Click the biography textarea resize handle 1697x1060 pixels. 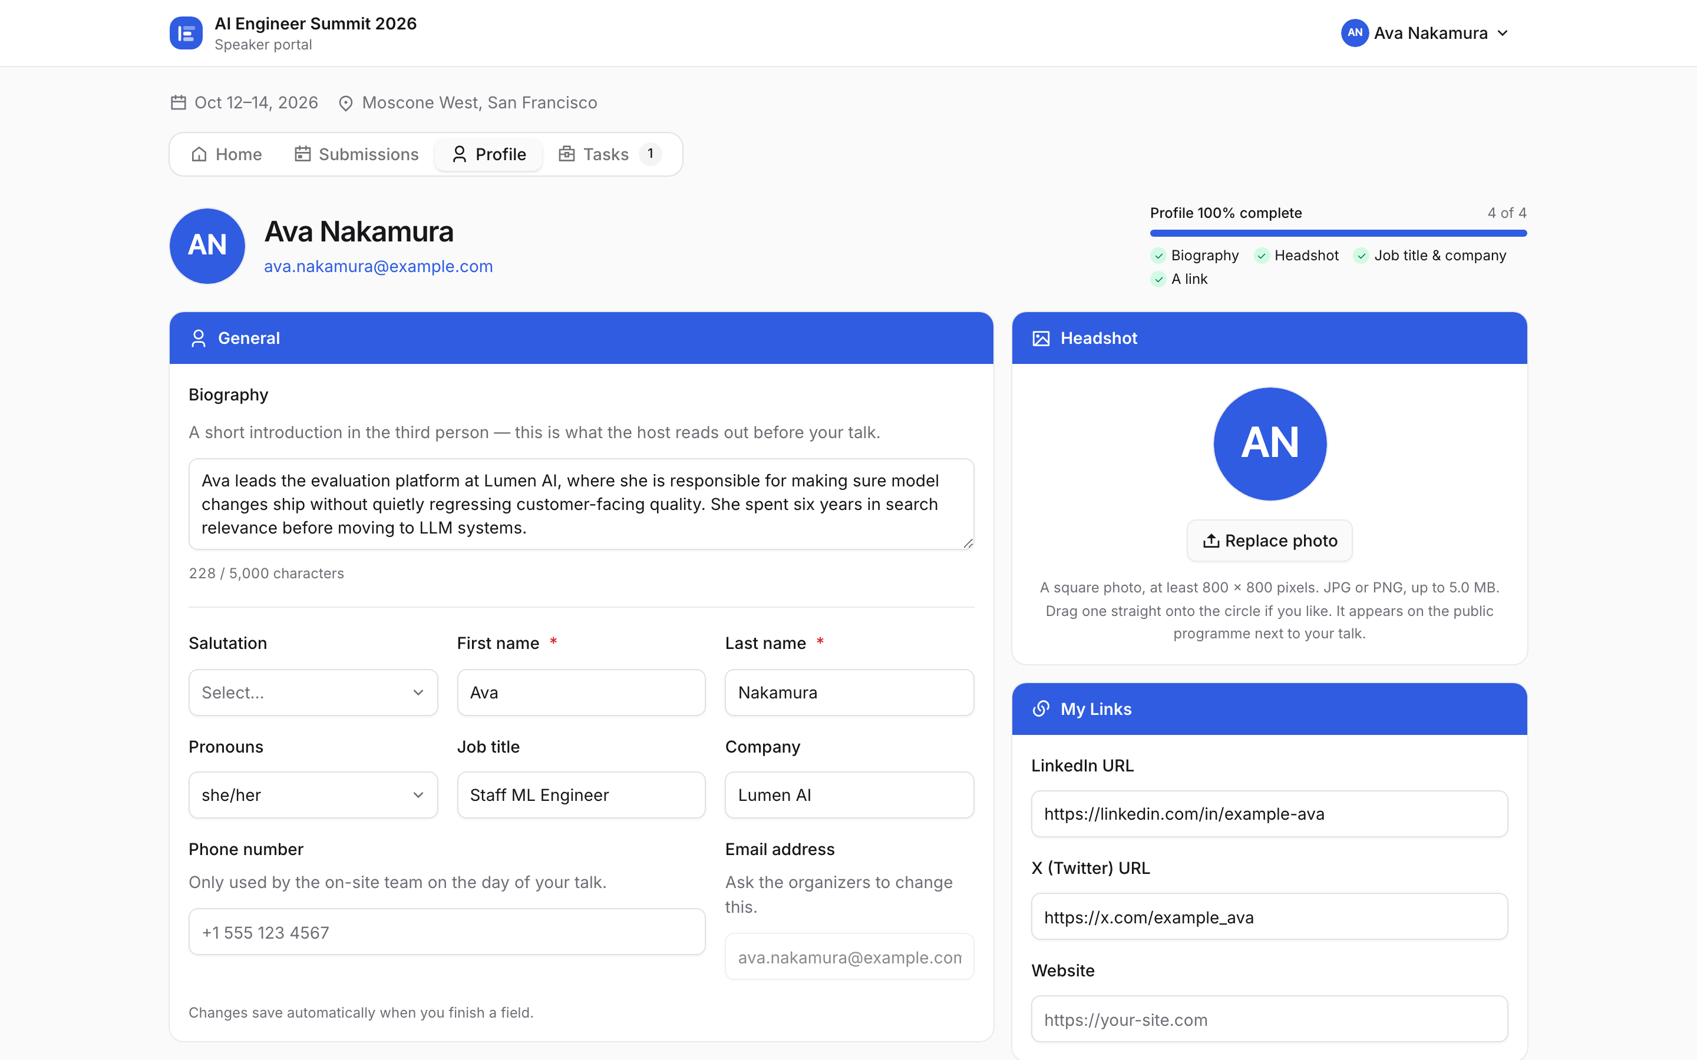[x=968, y=544]
